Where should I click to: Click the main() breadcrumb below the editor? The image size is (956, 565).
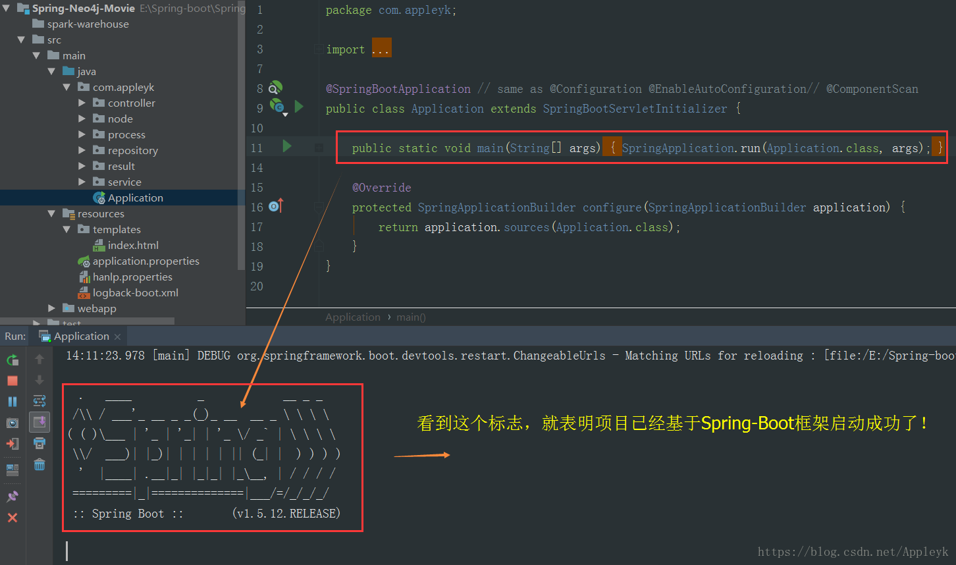coord(411,317)
